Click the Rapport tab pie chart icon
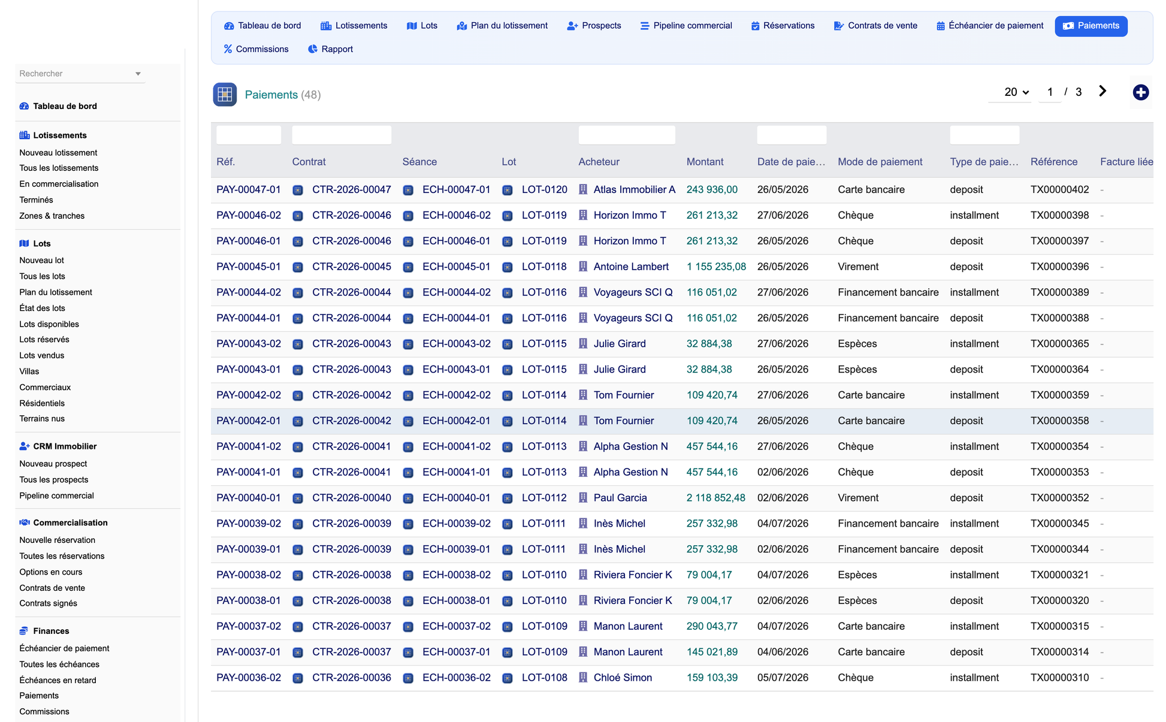Viewport: 1166px width, 722px height. 313,49
